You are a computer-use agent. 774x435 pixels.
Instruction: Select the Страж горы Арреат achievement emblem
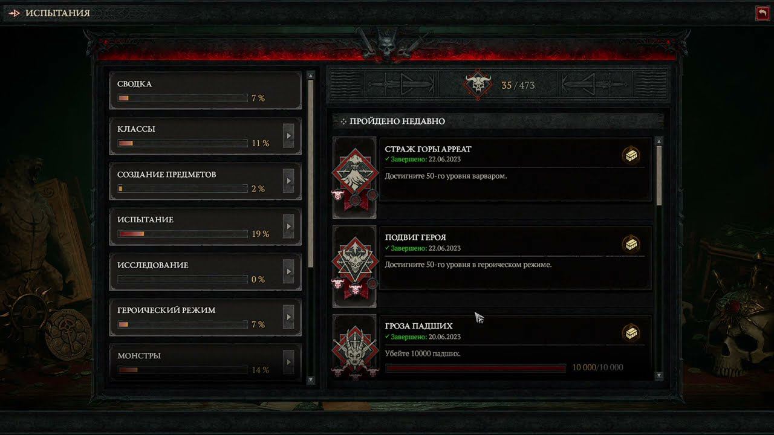(354, 178)
